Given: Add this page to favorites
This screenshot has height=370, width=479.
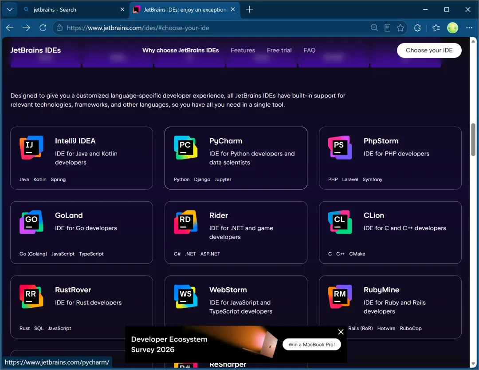Looking at the screenshot, I should (400, 28).
